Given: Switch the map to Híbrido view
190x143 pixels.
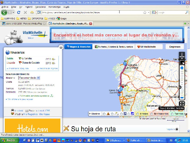Looking at the screenshot, I should (170, 108).
